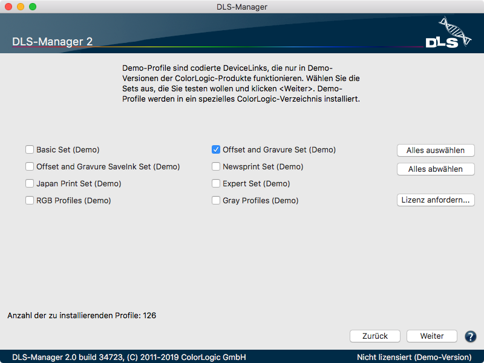
Task: Check Offset and Gravure SaveInk Set (Demo)
Action: (x=30, y=166)
